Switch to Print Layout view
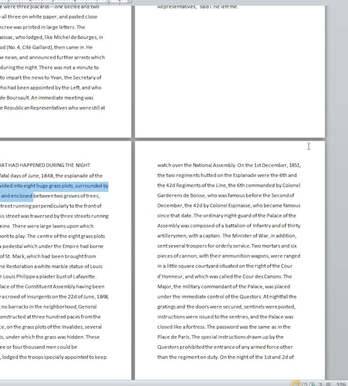The image size is (348, 386). pyautogui.click(x=296, y=384)
